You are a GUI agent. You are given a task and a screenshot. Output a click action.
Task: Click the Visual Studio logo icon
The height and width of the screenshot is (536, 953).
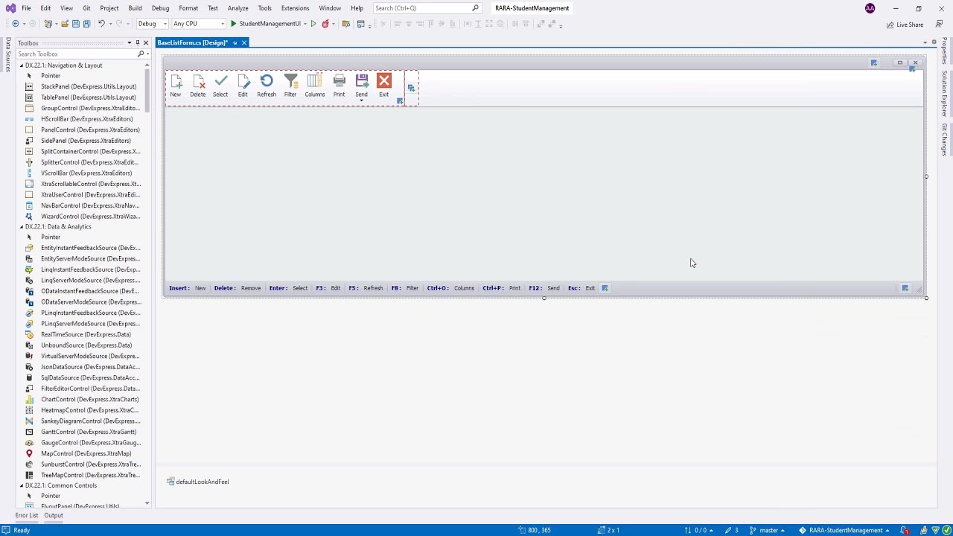pos(10,8)
